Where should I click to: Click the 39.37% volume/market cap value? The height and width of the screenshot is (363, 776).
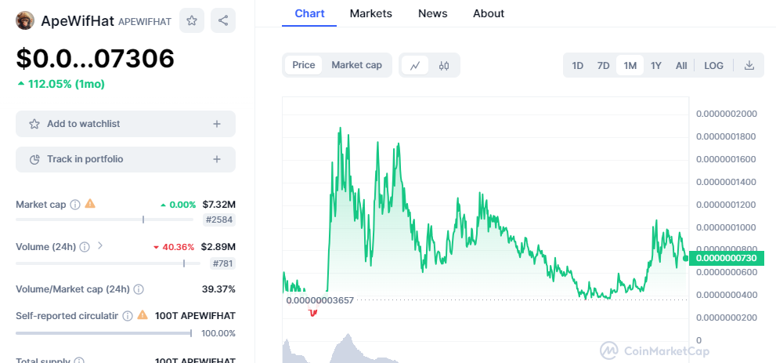tap(218, 289)
